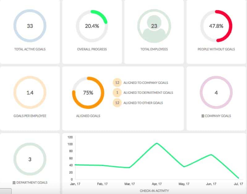Click the Goals Per Employee label
247x194 pixels.
pyautogui.click(x=30, y=116)
